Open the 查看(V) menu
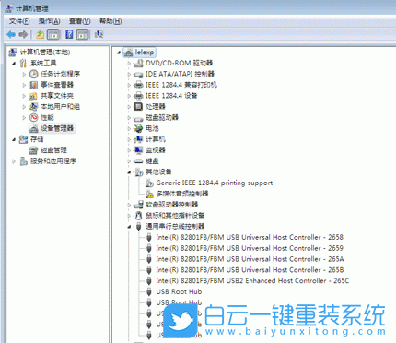Screen dimensions: 396x343 (80, 21)
